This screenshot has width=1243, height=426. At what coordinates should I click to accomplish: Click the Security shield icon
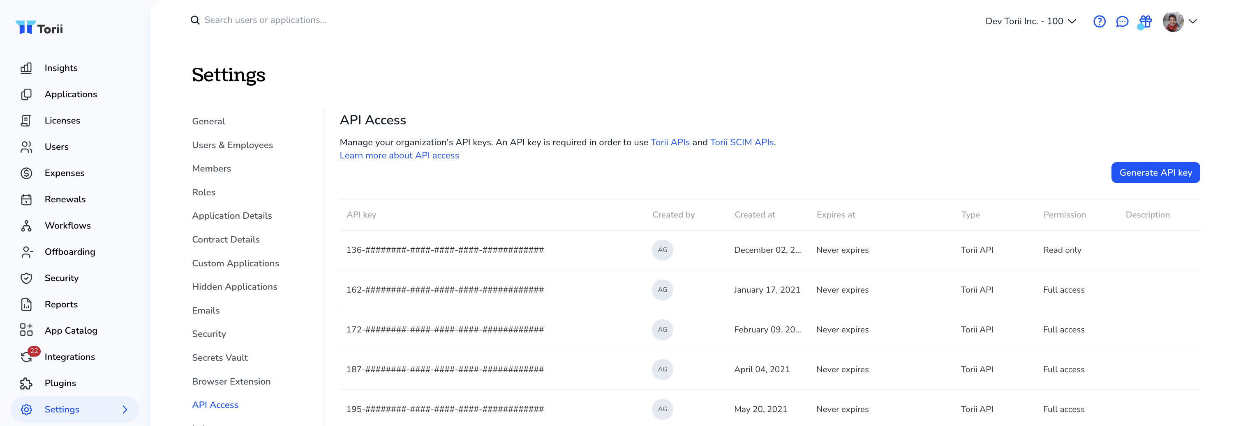pos(26,278)
